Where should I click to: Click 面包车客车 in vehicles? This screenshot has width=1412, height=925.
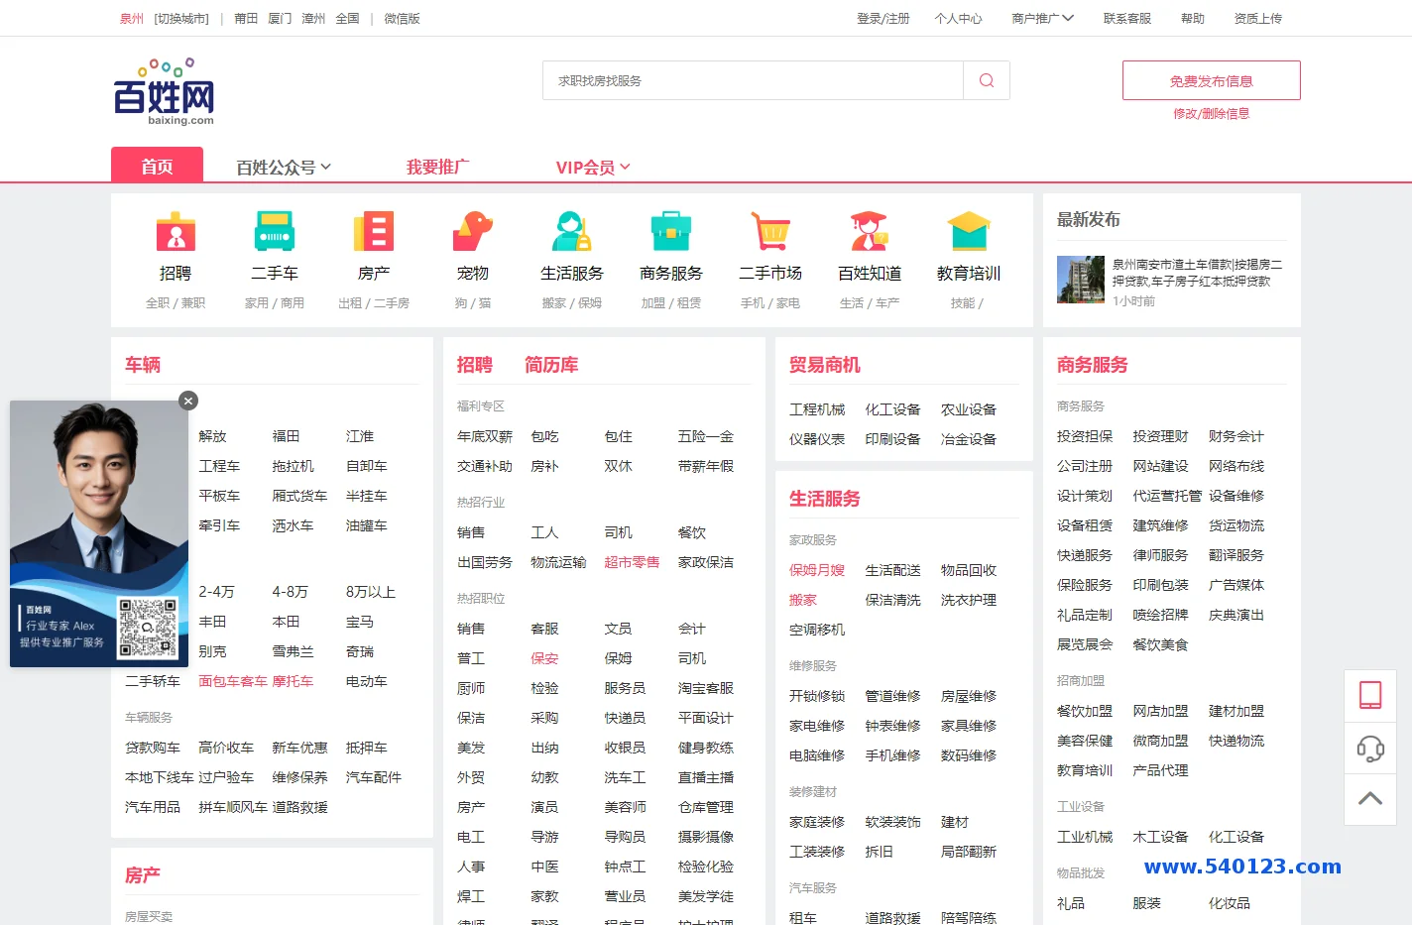233,681
